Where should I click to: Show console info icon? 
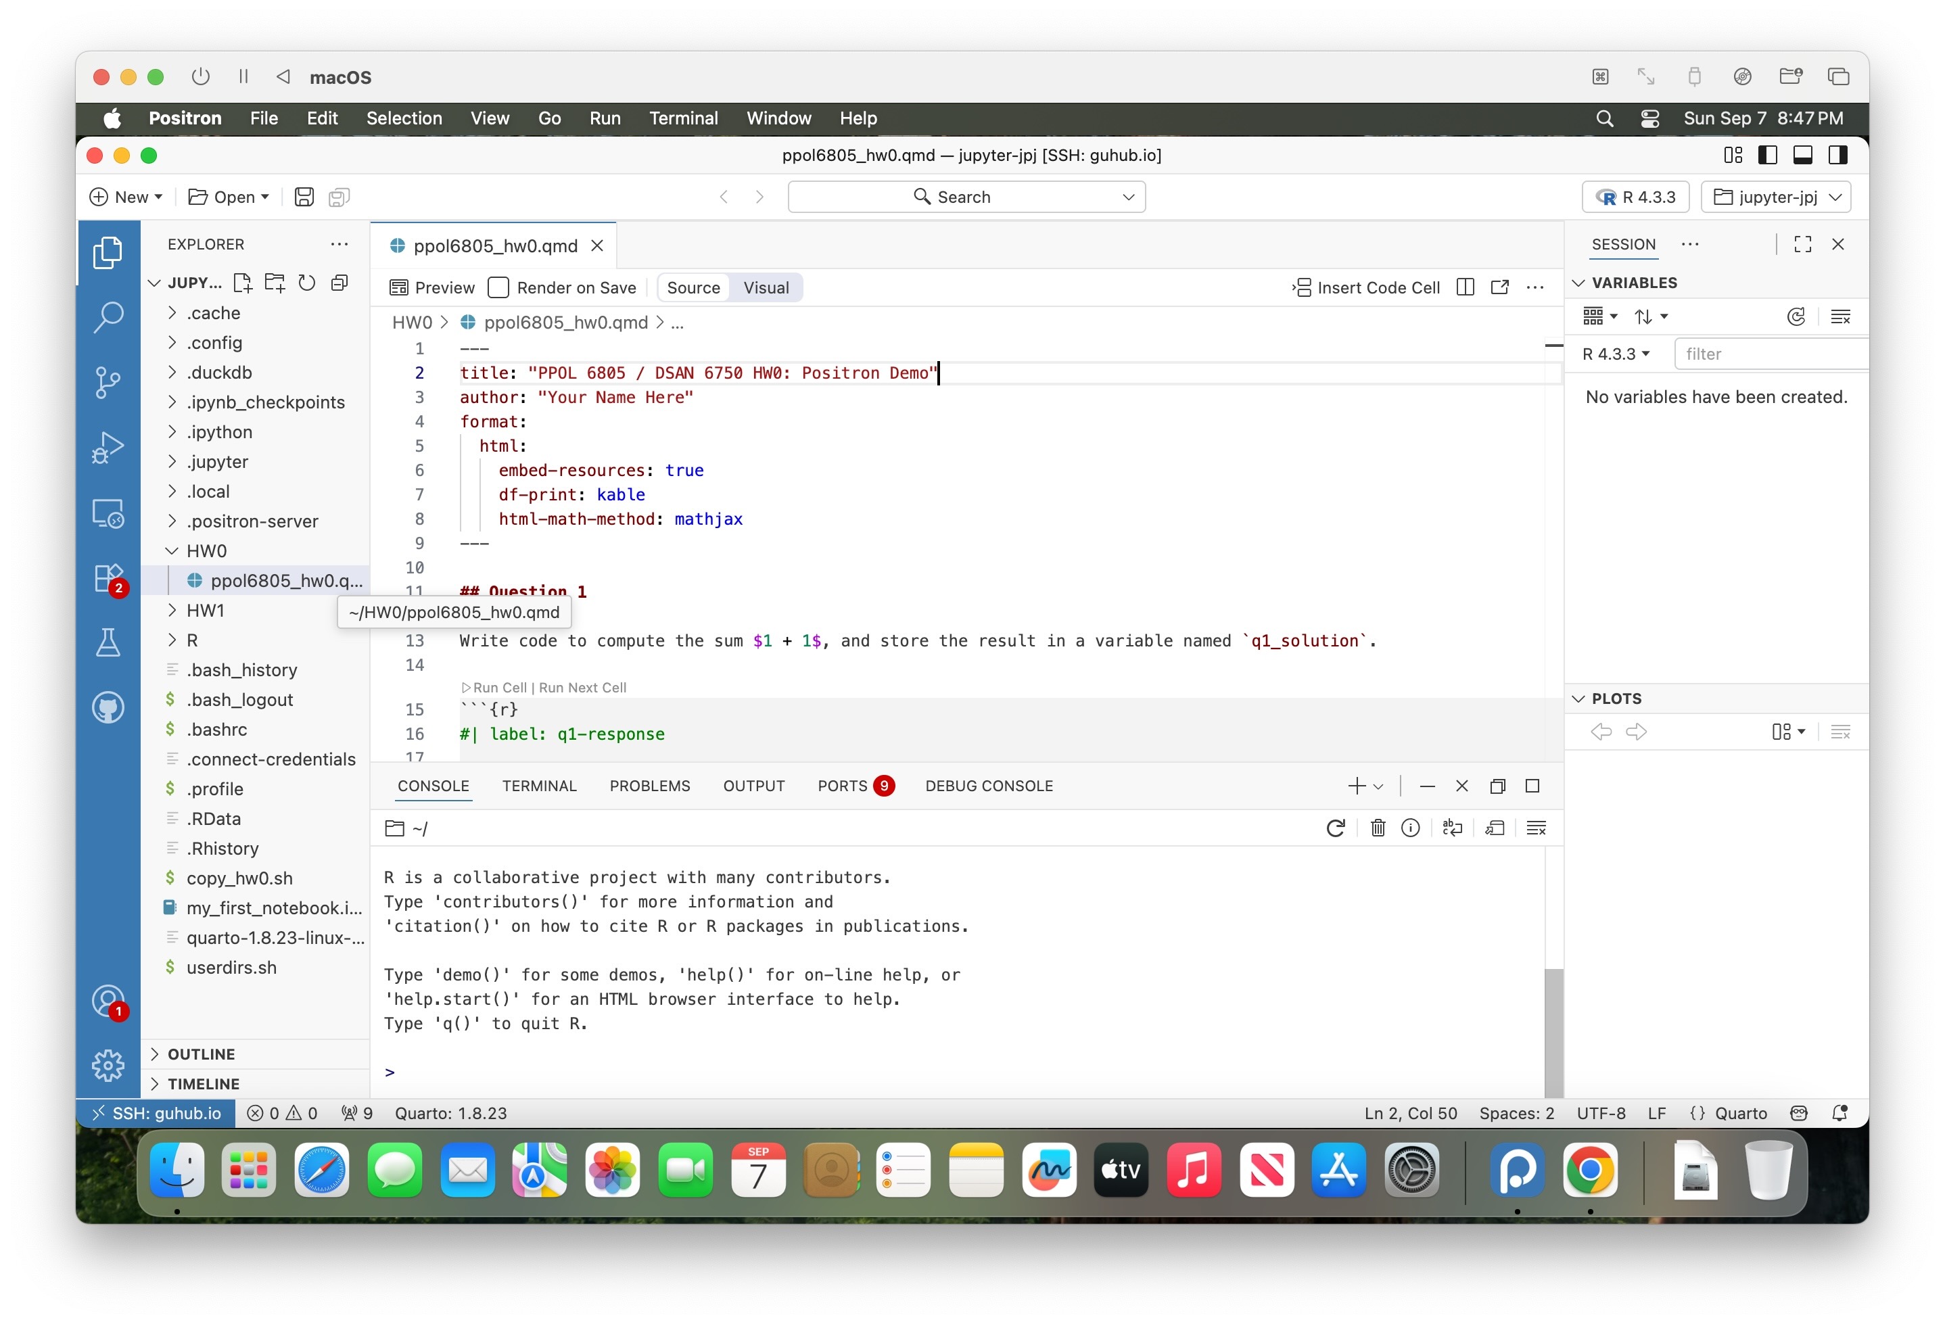coord(1410,828)
